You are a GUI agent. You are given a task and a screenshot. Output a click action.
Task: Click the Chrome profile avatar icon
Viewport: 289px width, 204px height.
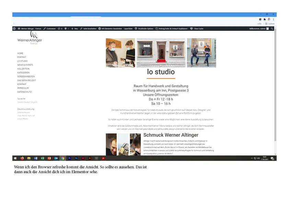(269, 19)
